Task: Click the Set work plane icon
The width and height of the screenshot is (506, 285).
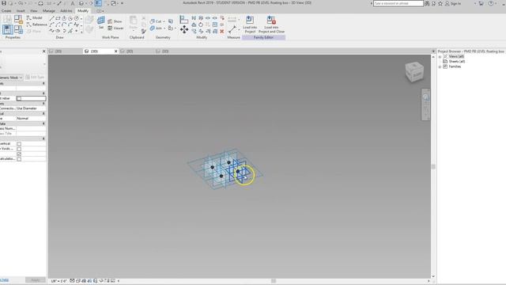Action: 101,21
